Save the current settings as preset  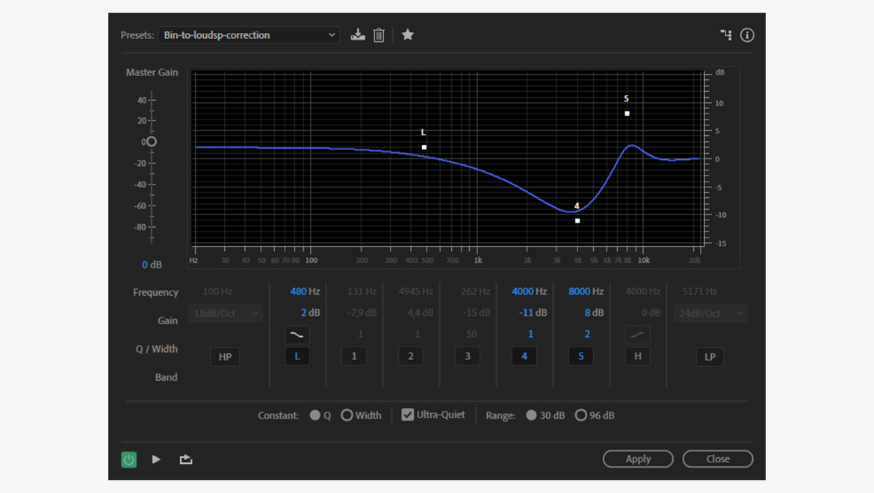[358, 34]
